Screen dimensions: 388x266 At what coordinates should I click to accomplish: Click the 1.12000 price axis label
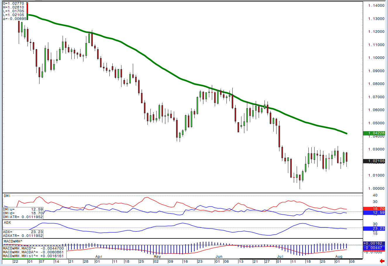[377, 32]
